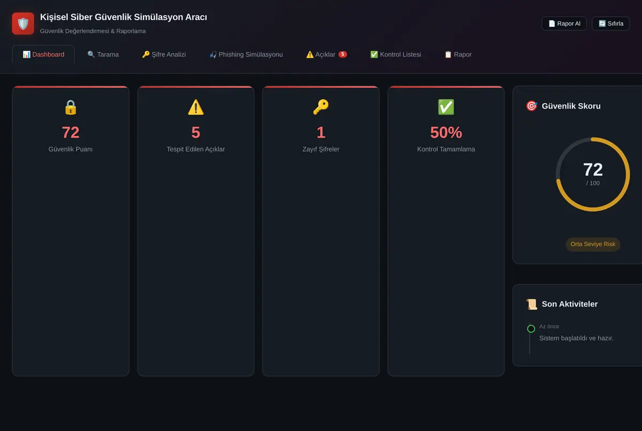Click the green circle activity timeline marker
The height and width of the screenshot is (431, 642).
(531, 329)
